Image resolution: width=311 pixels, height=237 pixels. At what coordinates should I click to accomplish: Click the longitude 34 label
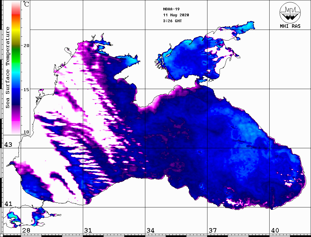coord(150,230)
